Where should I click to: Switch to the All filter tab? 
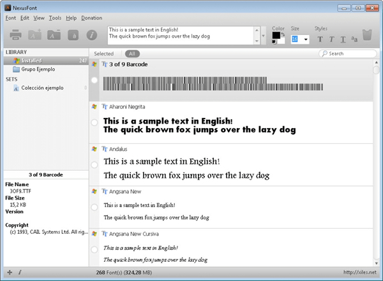132,54
